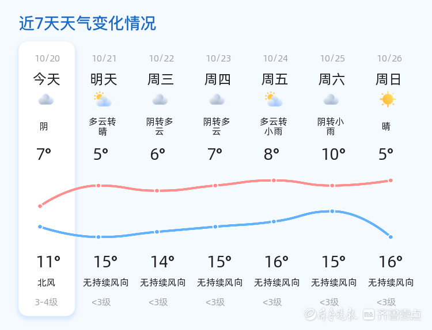Select the 今天 day tab
The height and width of the screenshot is (330, 432).
coord(46,79)
